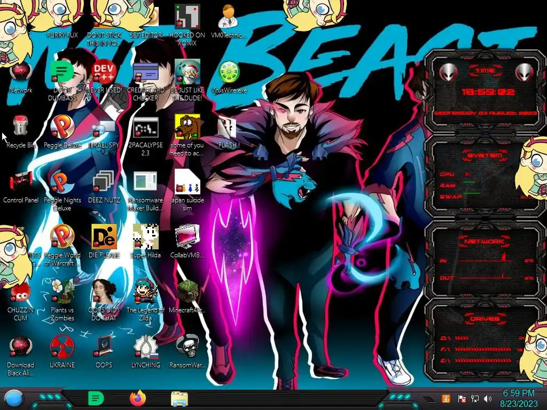
Task: Open the DIE PLEASE icon
Action: (104, 242)
